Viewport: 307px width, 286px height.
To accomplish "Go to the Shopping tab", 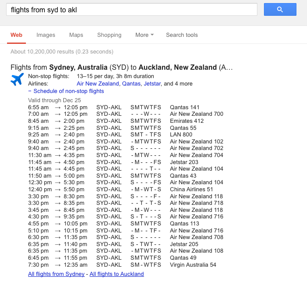I will click(x=109, y=35).
